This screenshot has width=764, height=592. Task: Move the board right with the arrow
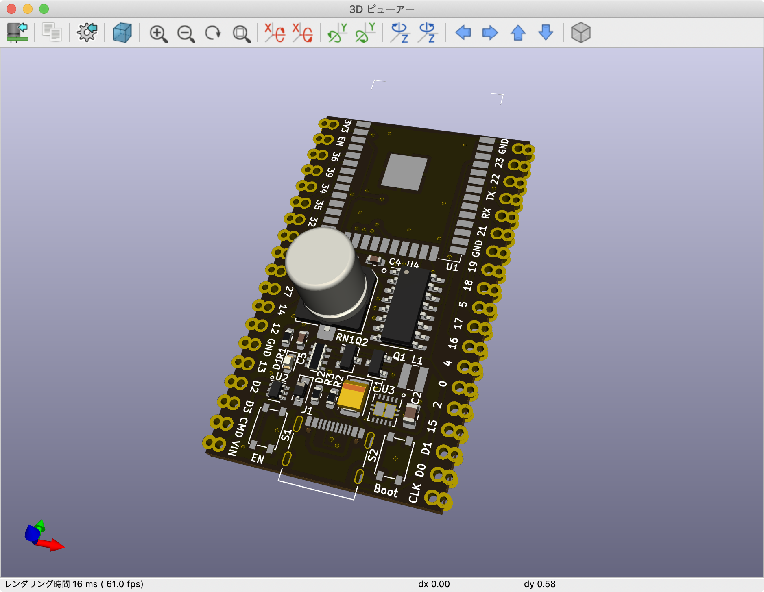(490, 33)
